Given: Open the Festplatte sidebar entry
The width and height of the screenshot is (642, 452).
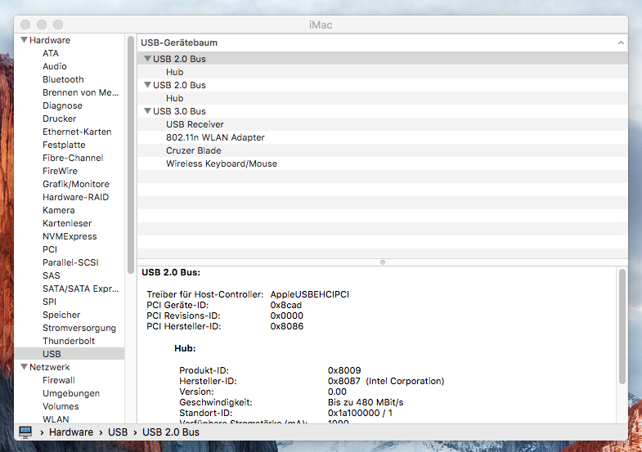Looking at the screenshot, I should click(x=64, y=145).
